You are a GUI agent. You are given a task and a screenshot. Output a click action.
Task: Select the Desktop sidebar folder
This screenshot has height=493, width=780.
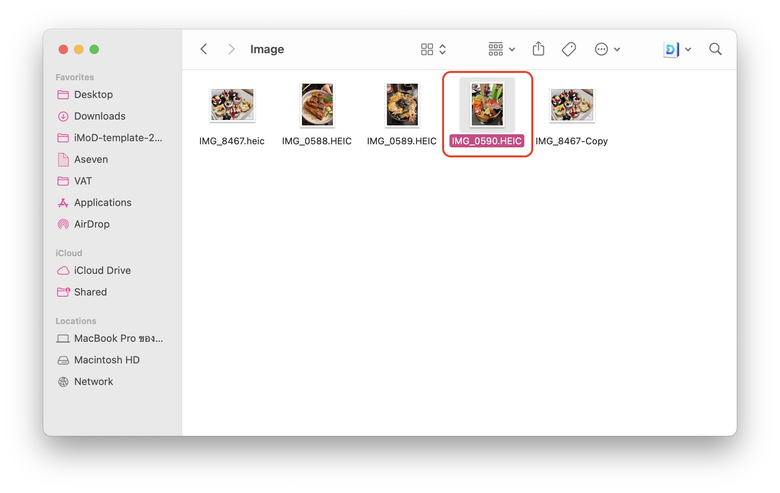(93, 95)
